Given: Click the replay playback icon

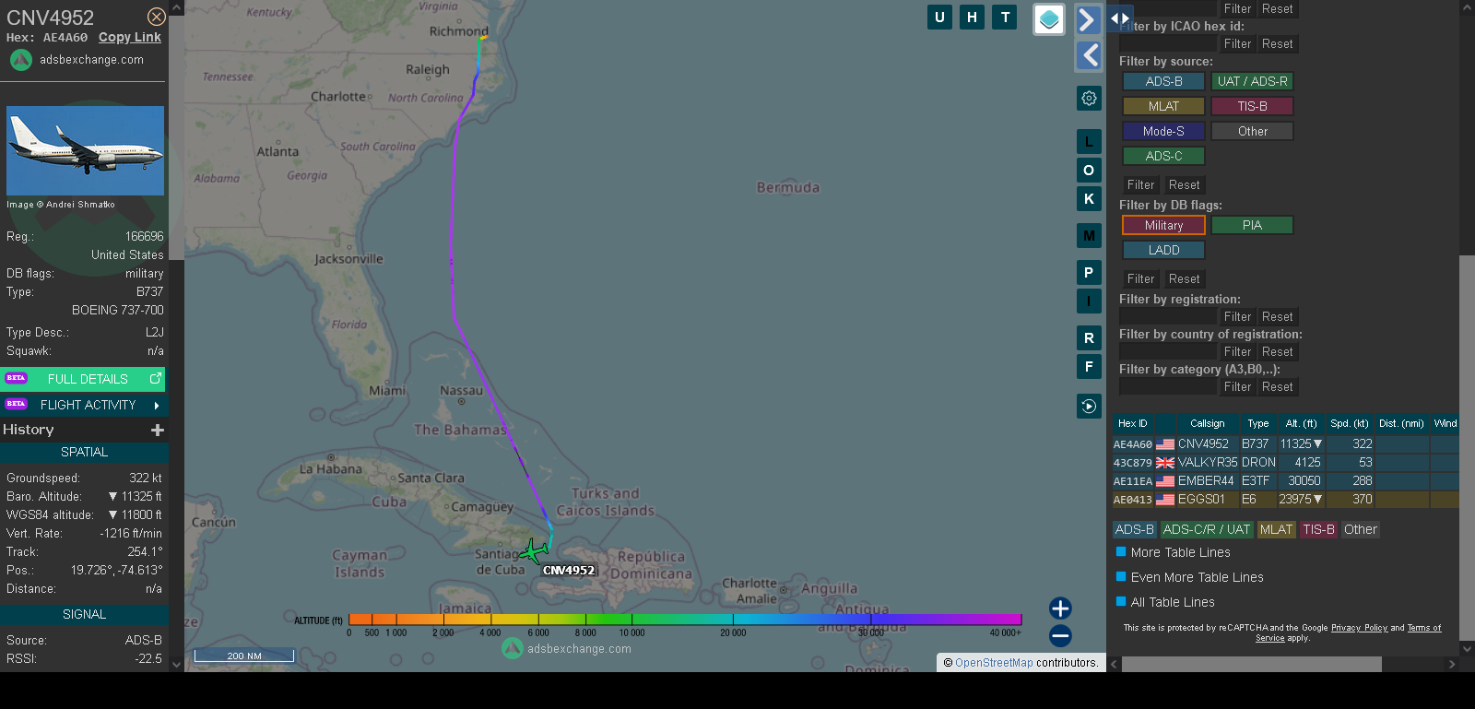Looking at the screenshot, I should [1089, 406].
